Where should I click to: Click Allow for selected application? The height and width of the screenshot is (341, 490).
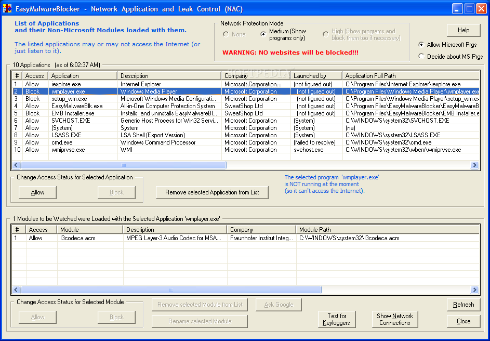pyautogui.click(x=37, y=192)
